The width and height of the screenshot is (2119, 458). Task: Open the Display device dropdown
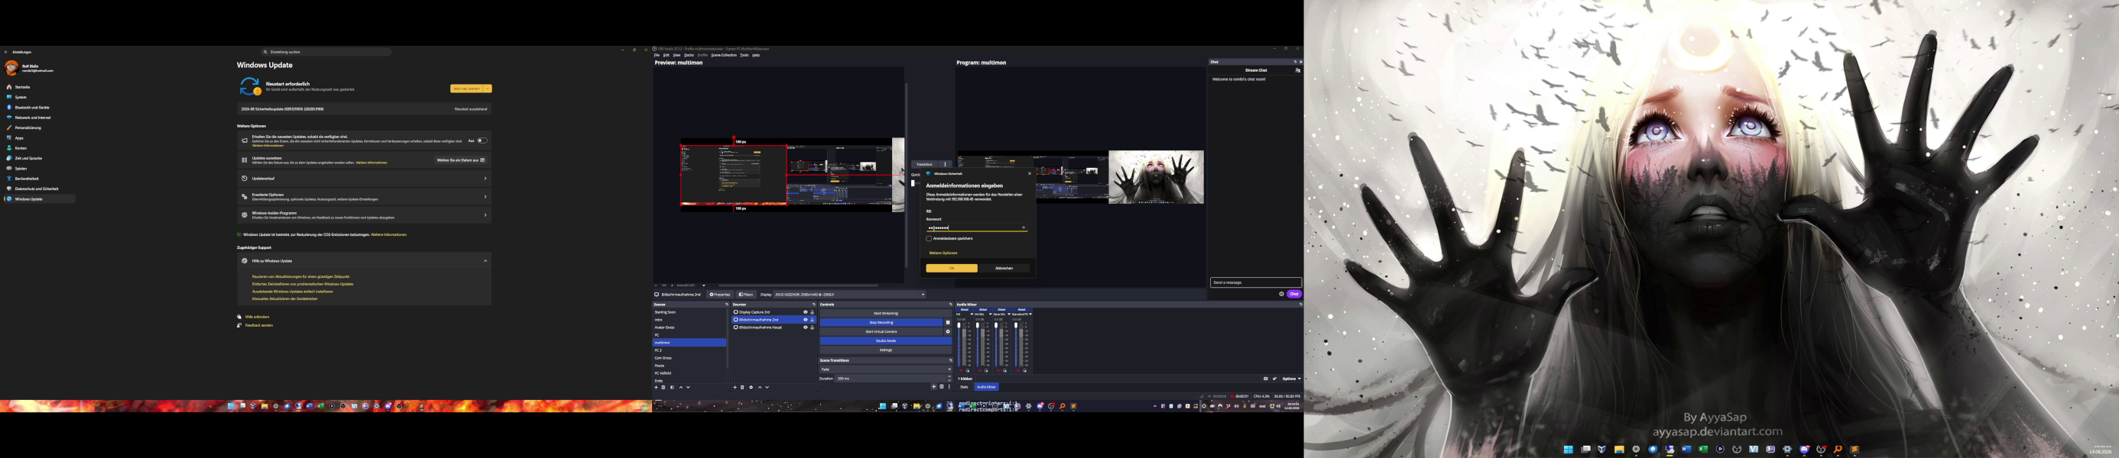850,294
